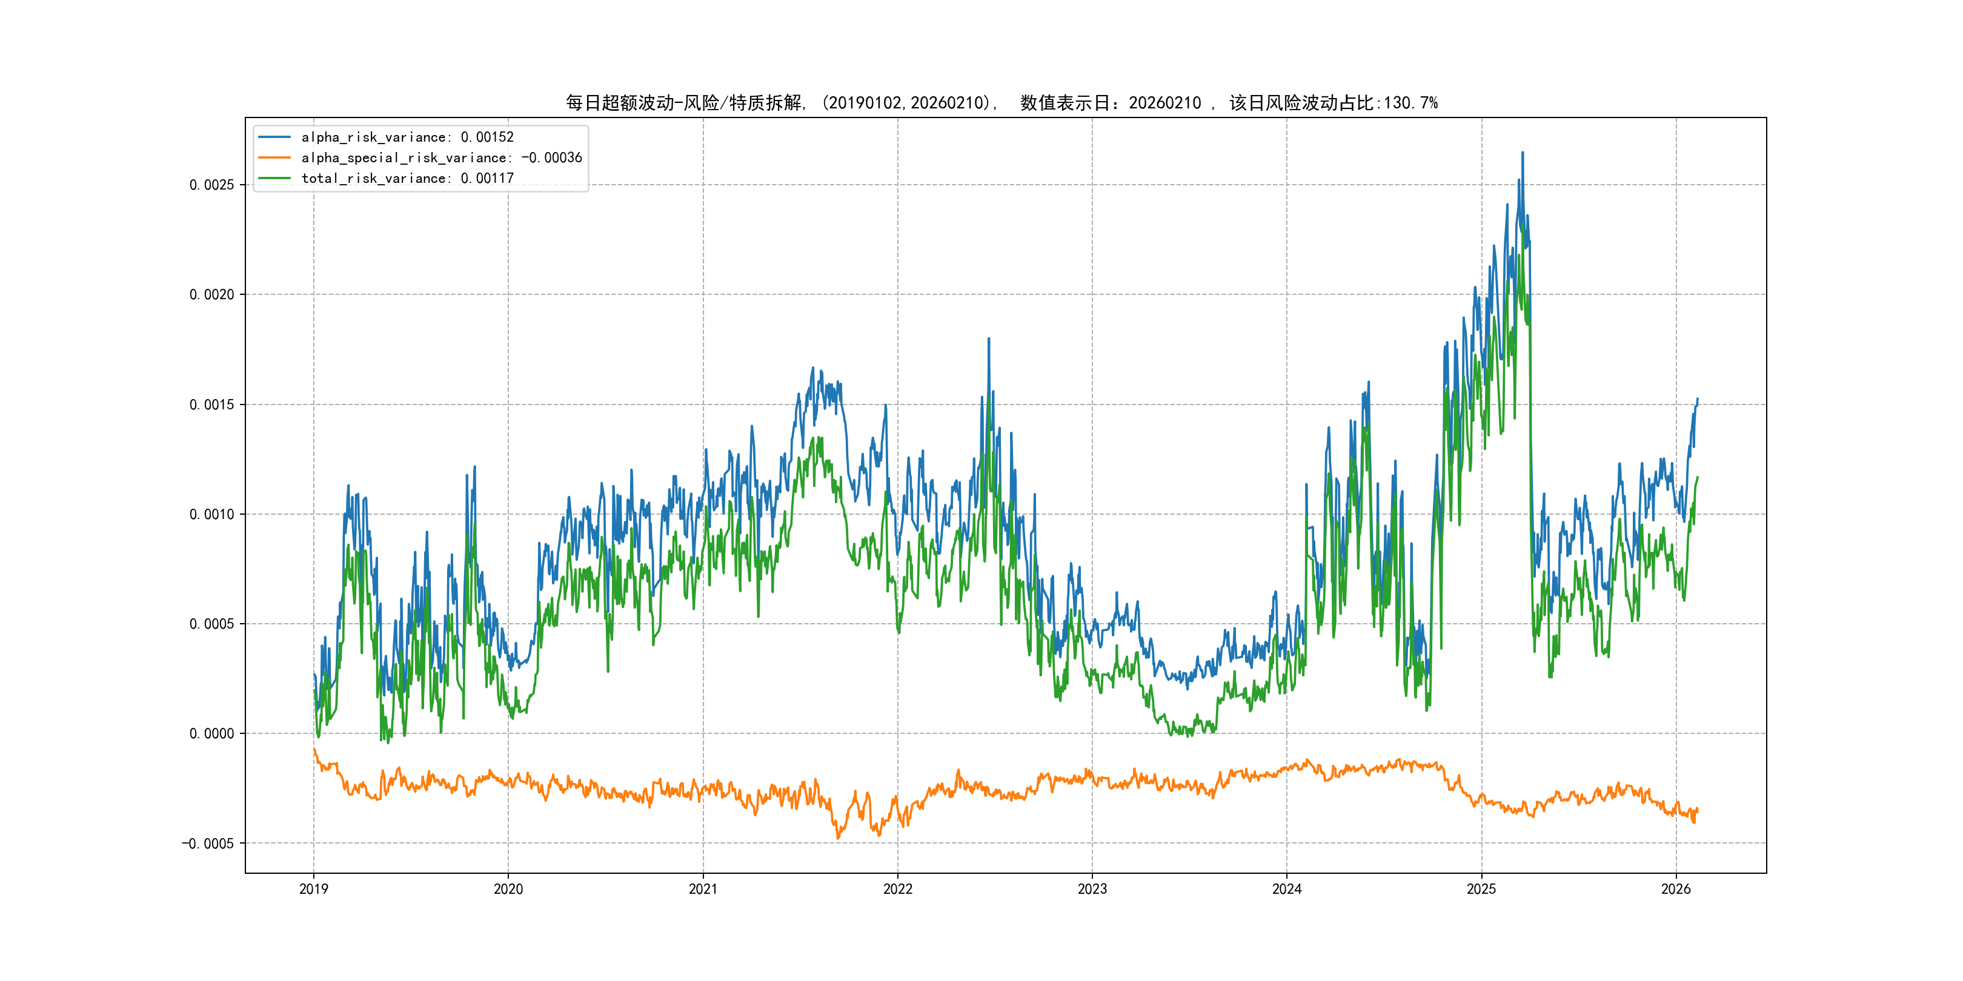Click the highest blue line peak in 2025

[1523, 153]
